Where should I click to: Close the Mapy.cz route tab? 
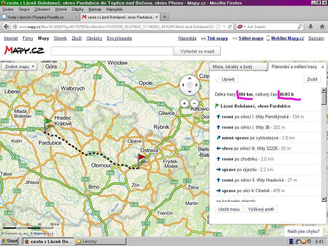point(157,17)
